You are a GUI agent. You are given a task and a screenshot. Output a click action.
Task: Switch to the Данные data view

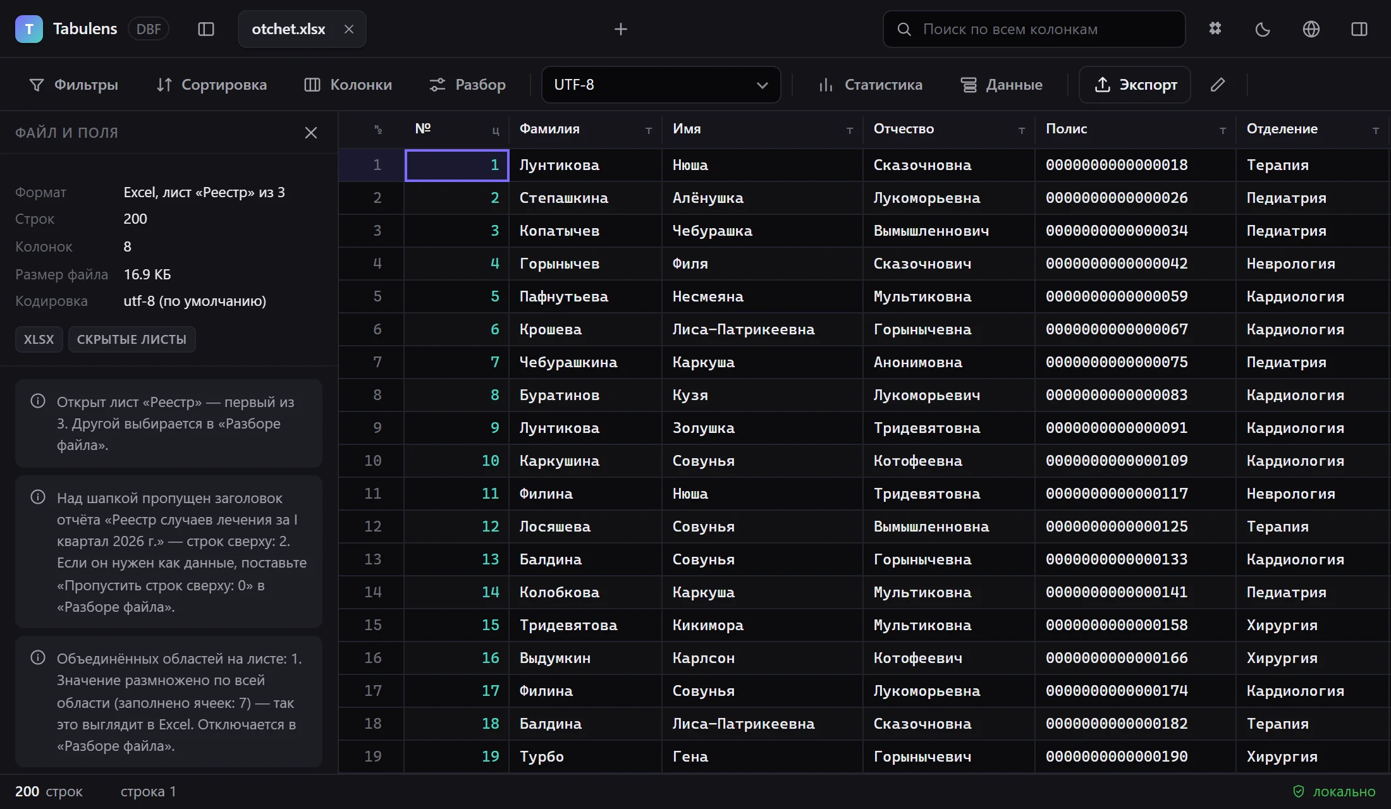tap(1002, 85)
